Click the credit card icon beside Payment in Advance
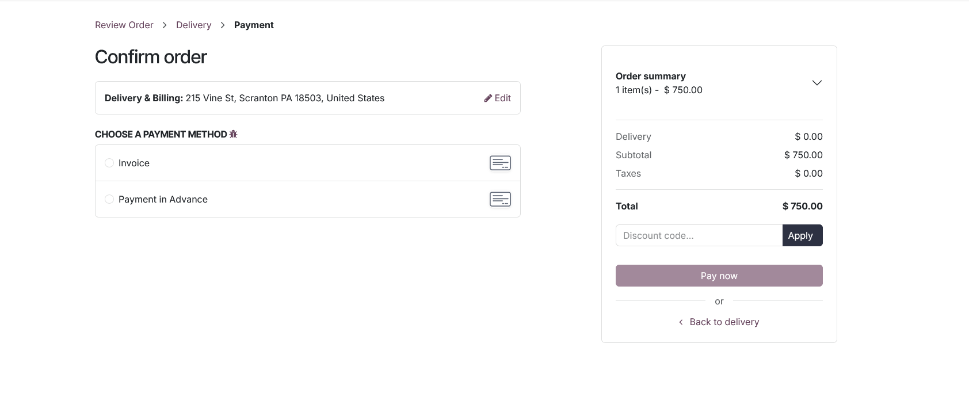 [500, 199]
